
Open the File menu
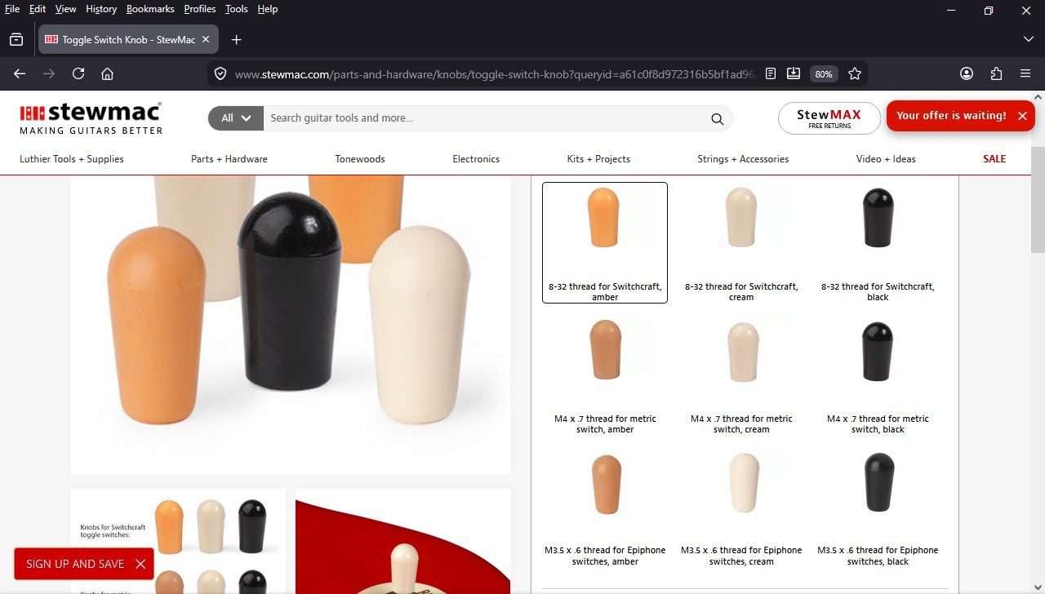(12, 9)
